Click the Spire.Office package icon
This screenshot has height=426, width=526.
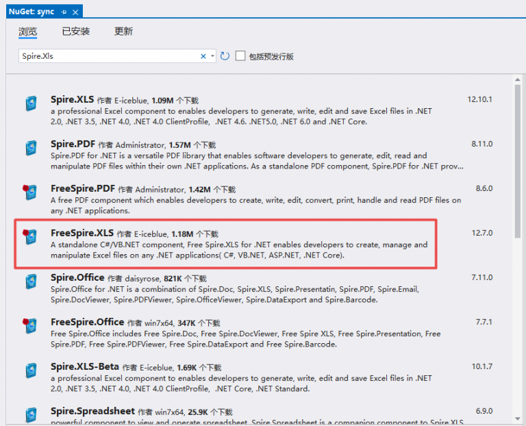coord(31,281)
